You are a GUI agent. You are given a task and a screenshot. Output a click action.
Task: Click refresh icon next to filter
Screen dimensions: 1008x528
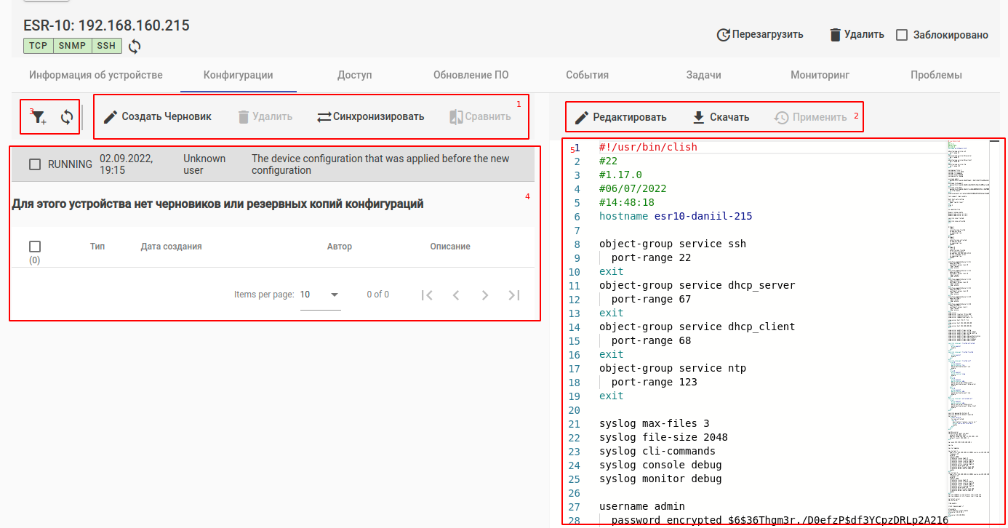[67, 116]
